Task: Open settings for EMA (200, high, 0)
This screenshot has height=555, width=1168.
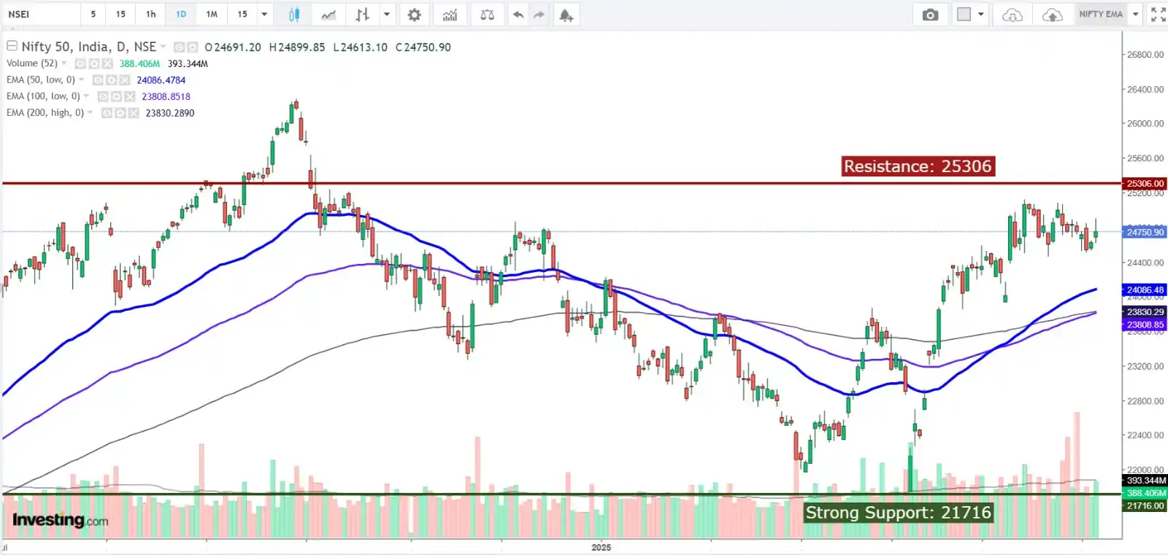Action: pyautogui.click(x=120, y=113)
